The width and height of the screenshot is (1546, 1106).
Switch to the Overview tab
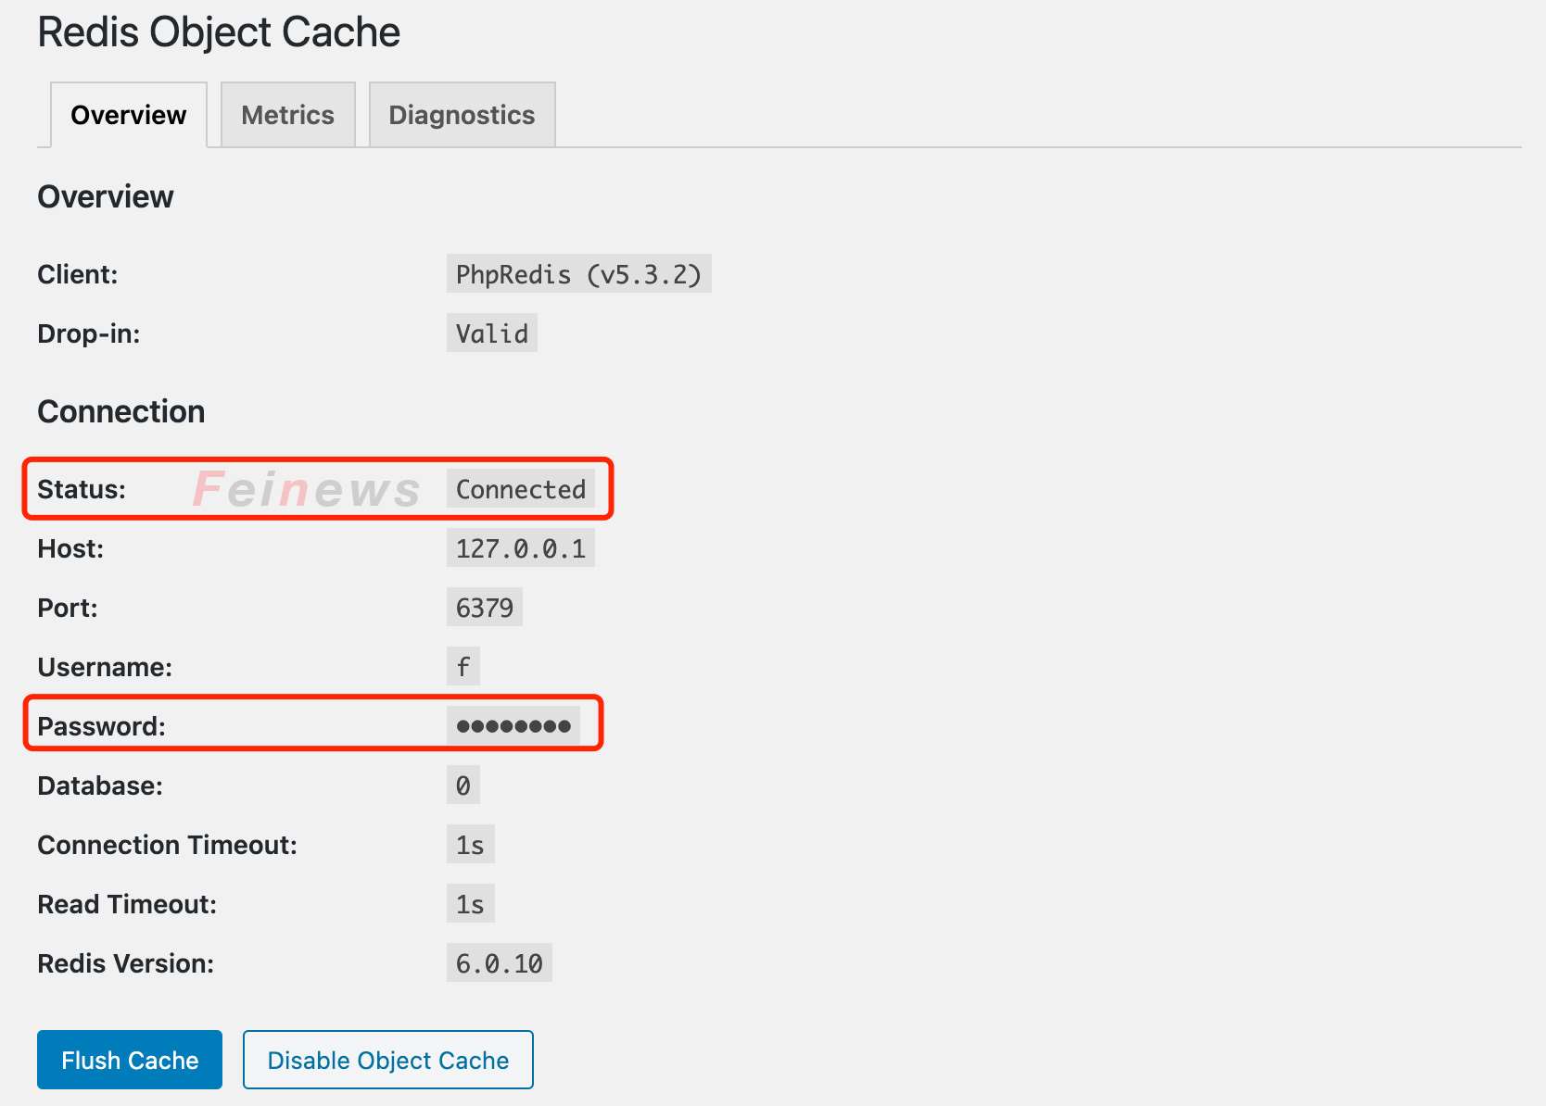point(129,115)
